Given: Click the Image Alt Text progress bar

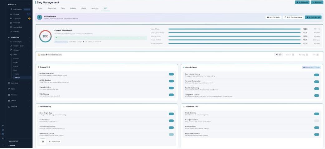Looking at the screenshot, I should click(235, 40).
